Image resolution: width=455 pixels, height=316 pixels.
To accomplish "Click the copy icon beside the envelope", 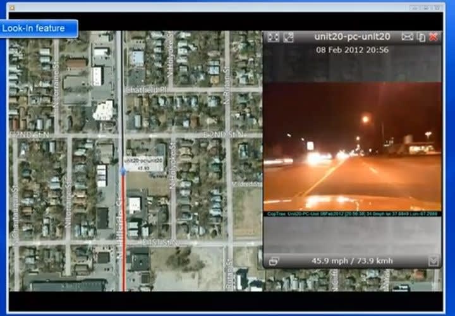I will click(x=421, y=37).
